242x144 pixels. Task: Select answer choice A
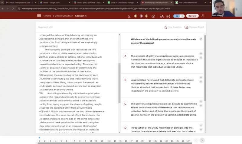pos(125,56)
